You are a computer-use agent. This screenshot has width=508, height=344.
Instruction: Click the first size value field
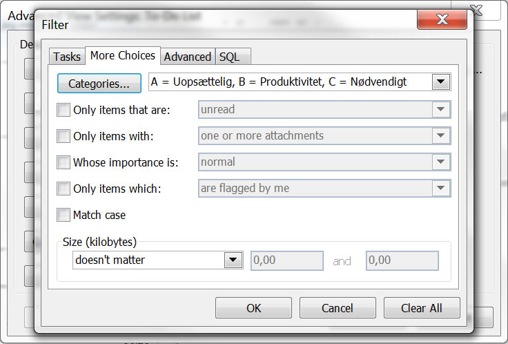286,260
